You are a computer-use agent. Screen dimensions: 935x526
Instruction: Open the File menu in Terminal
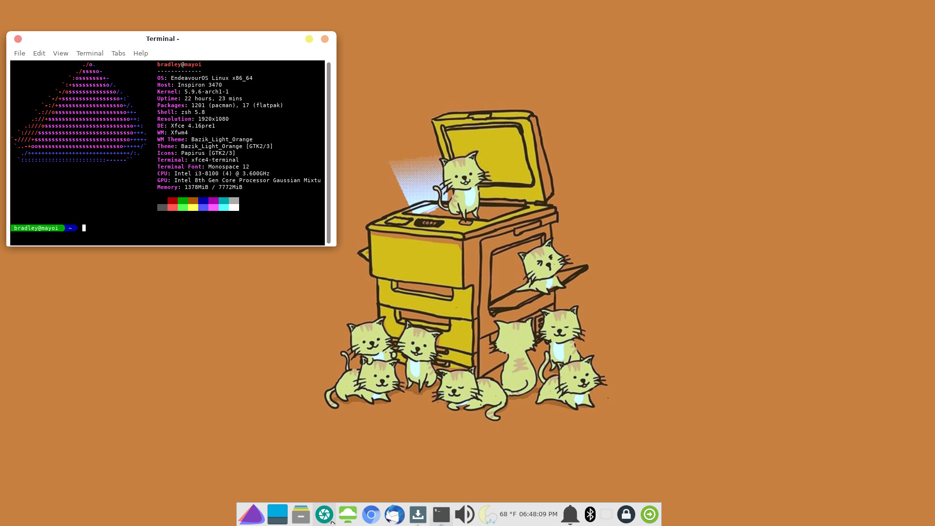click(x=19, y=53)
